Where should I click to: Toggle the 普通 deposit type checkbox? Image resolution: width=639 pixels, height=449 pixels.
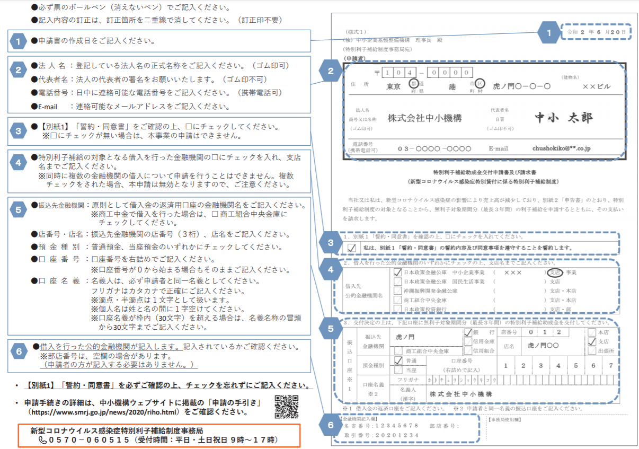tap(398, 360)
